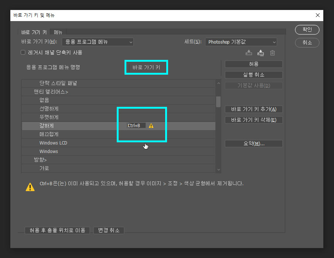Select the 단락 스타일 패널 row

tap(118, 83)
